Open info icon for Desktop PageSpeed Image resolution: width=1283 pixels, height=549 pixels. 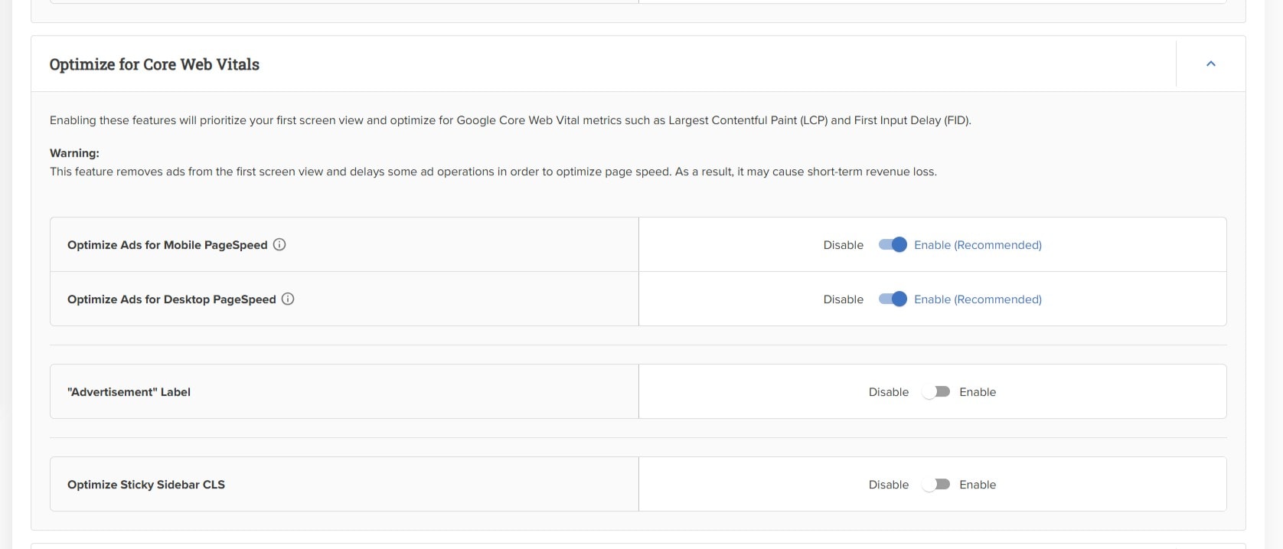point(288,299)
